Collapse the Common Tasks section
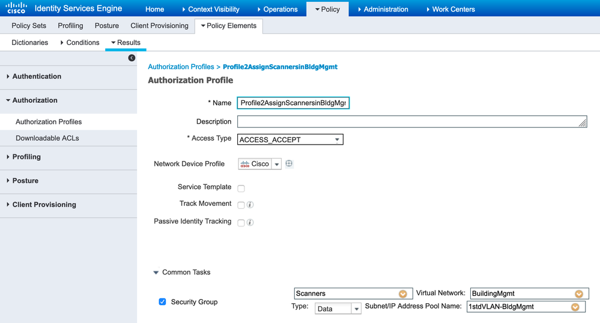This screenshot has width=600, height=323. point(156,273)
